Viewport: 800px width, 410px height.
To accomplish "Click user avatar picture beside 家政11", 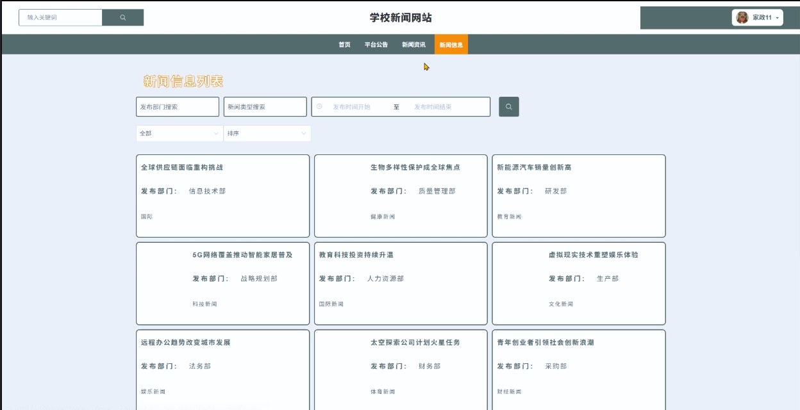I will [742, 17].
